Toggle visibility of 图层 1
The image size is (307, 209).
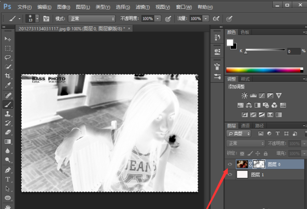230,175
